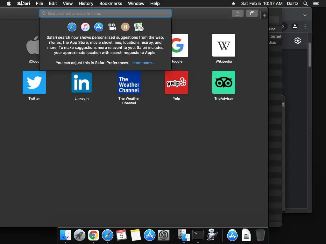Click the Share toolbar button
Screen dimensions: 326x244
pyautogui.click(x=237, y=13)
